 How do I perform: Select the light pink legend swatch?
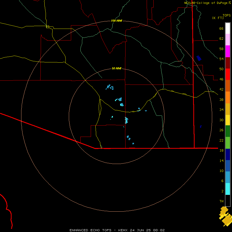pyautogui.click(x=228, y=39)
